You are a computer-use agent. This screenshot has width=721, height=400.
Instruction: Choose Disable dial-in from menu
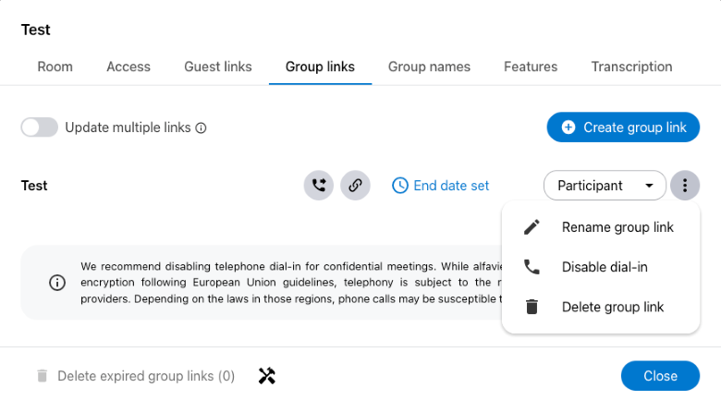click(605, 267)
